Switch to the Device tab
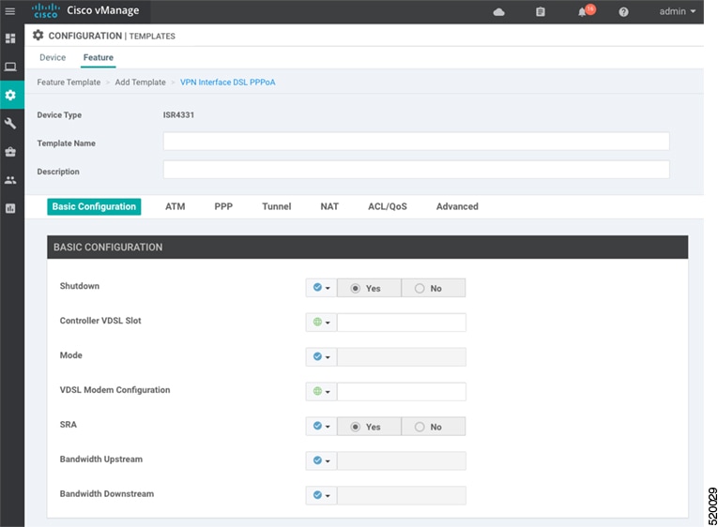718x527 pixels. coord(53,57)
